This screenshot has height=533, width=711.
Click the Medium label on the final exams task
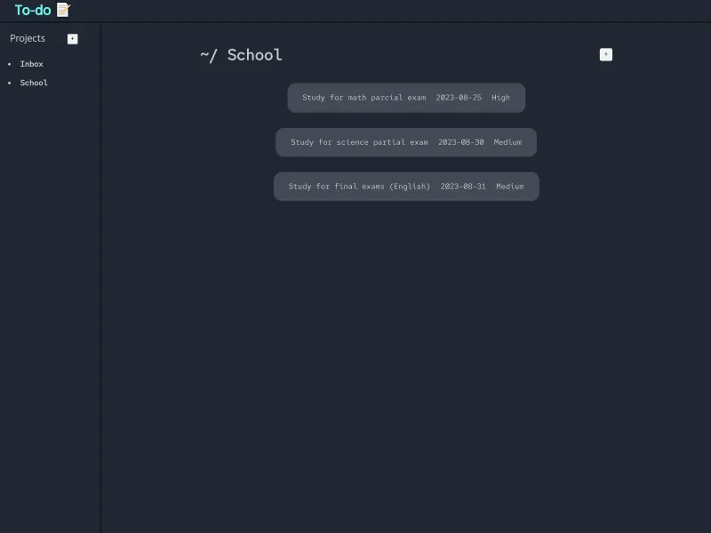pos(508,186)
